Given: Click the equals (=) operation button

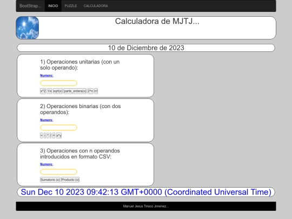Looking at the screenshot, I should pyautogui.click(x=54, y=135).
